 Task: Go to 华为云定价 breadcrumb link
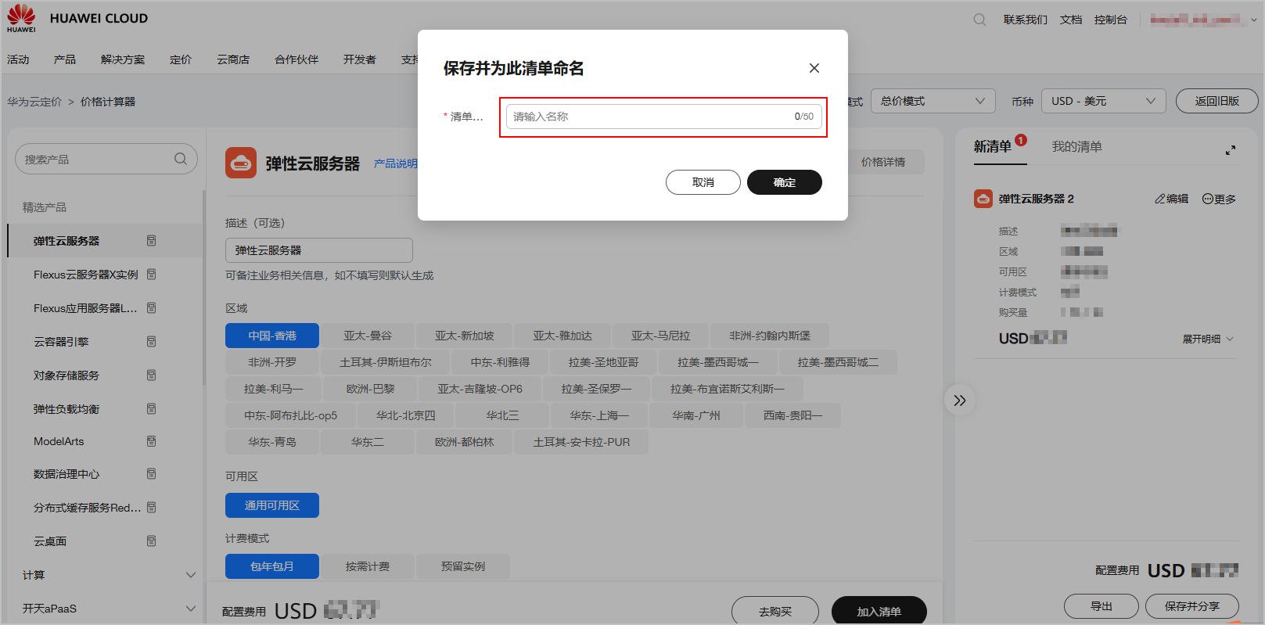(34, 102)
